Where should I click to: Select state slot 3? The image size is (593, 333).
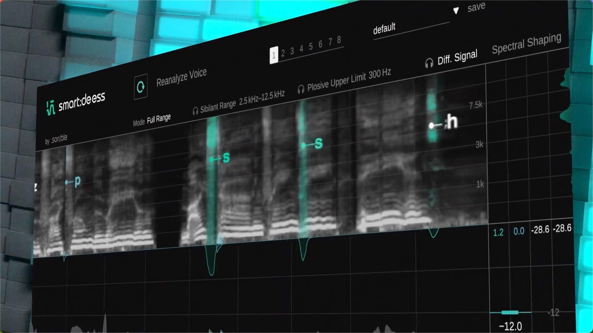tap(292, 51)
